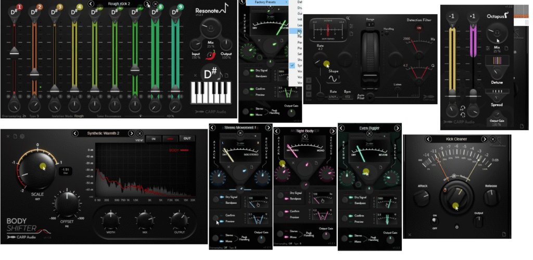The height and width of the screenshot is (260, 533).
Task: Open the Rough Kick 2 preset menu
Action: (119, 4)
